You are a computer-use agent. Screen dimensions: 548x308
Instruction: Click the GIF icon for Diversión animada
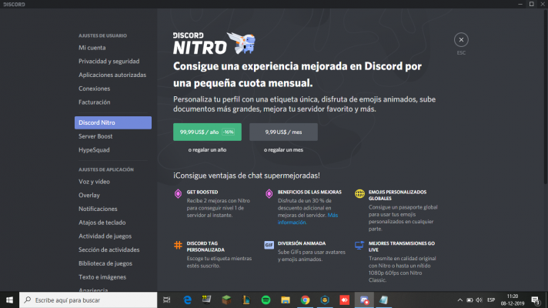[x=269, y=245]
